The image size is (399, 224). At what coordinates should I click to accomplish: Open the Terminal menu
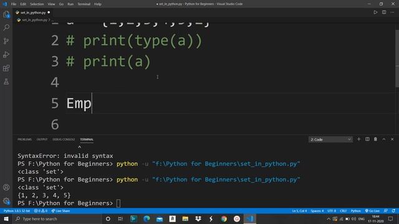click(84, 4)
